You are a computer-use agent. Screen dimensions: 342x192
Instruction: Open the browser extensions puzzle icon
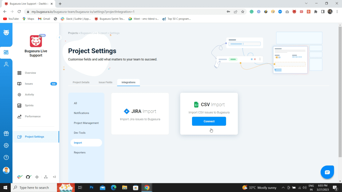coord(316,12)
